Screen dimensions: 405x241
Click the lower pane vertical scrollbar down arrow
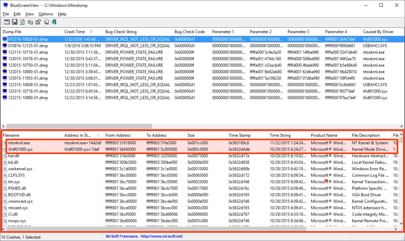401,224
